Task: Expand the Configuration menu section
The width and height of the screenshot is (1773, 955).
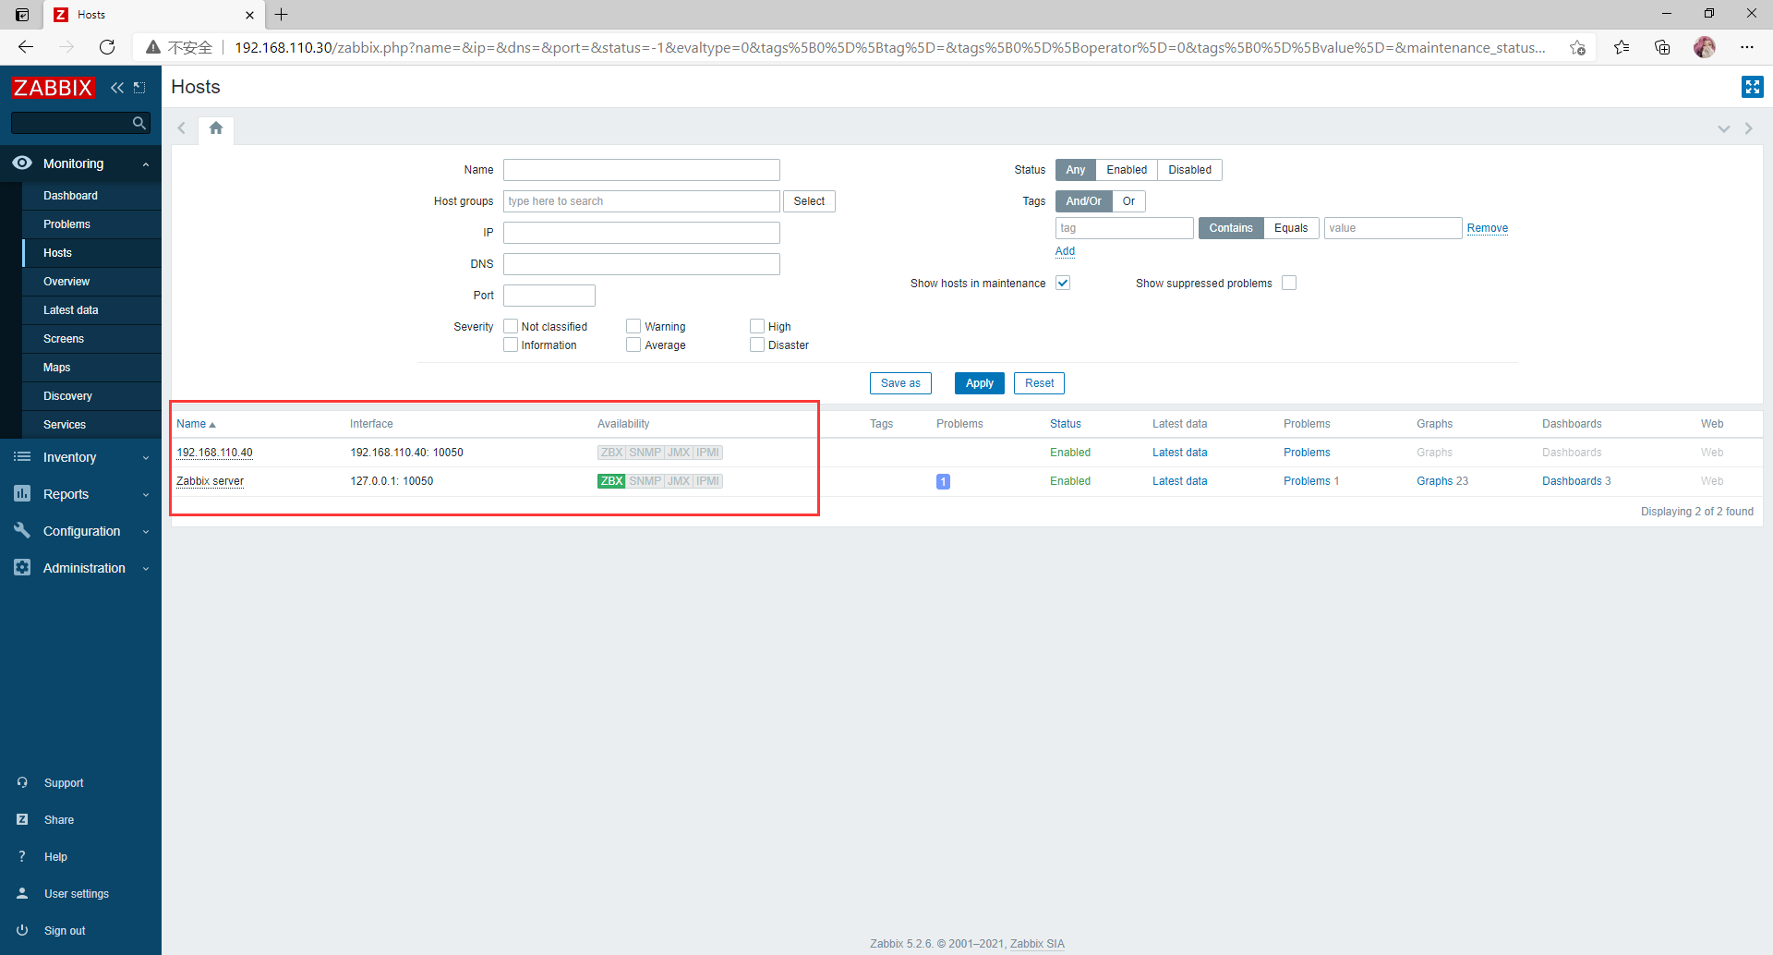Action: (x=146, y=532)
